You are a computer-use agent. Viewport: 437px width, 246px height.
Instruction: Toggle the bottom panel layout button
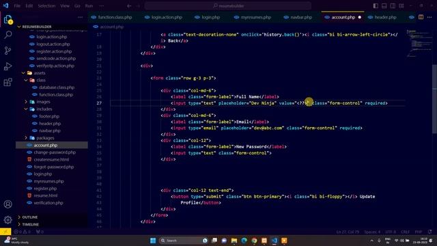(x=384, y=6)
